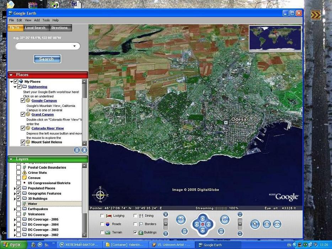Screen dimensions: 332x249
Task: Uncheck the Buildings checkbox
Action: coord(135,232)
